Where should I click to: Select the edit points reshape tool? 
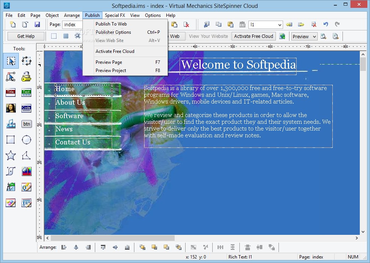11,77
